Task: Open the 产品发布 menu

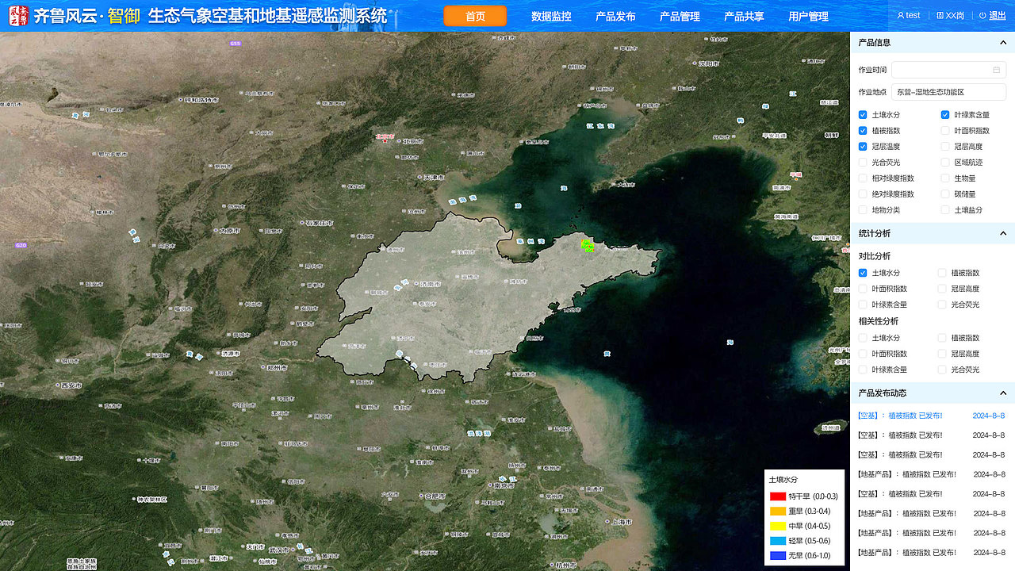Action: point(615,16)
